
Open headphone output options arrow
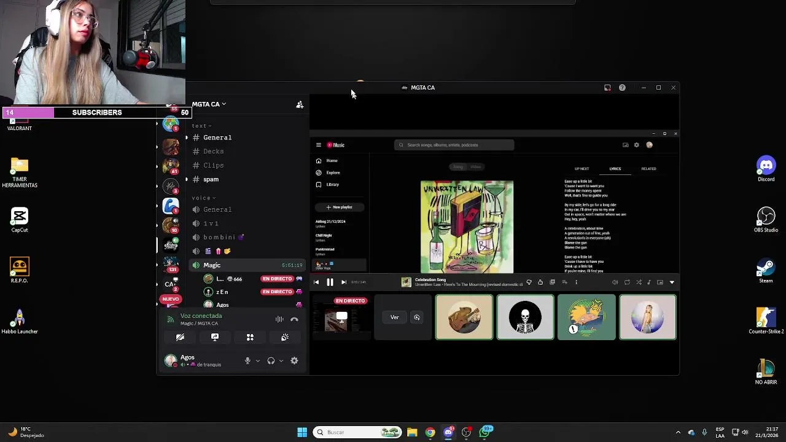(281, 361)
